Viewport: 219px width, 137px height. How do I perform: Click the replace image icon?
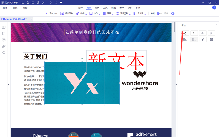[211, 39]
